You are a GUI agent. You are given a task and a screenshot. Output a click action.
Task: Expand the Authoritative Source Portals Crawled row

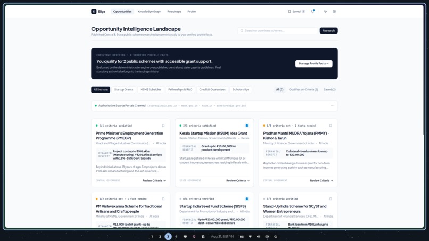[214, 106]
